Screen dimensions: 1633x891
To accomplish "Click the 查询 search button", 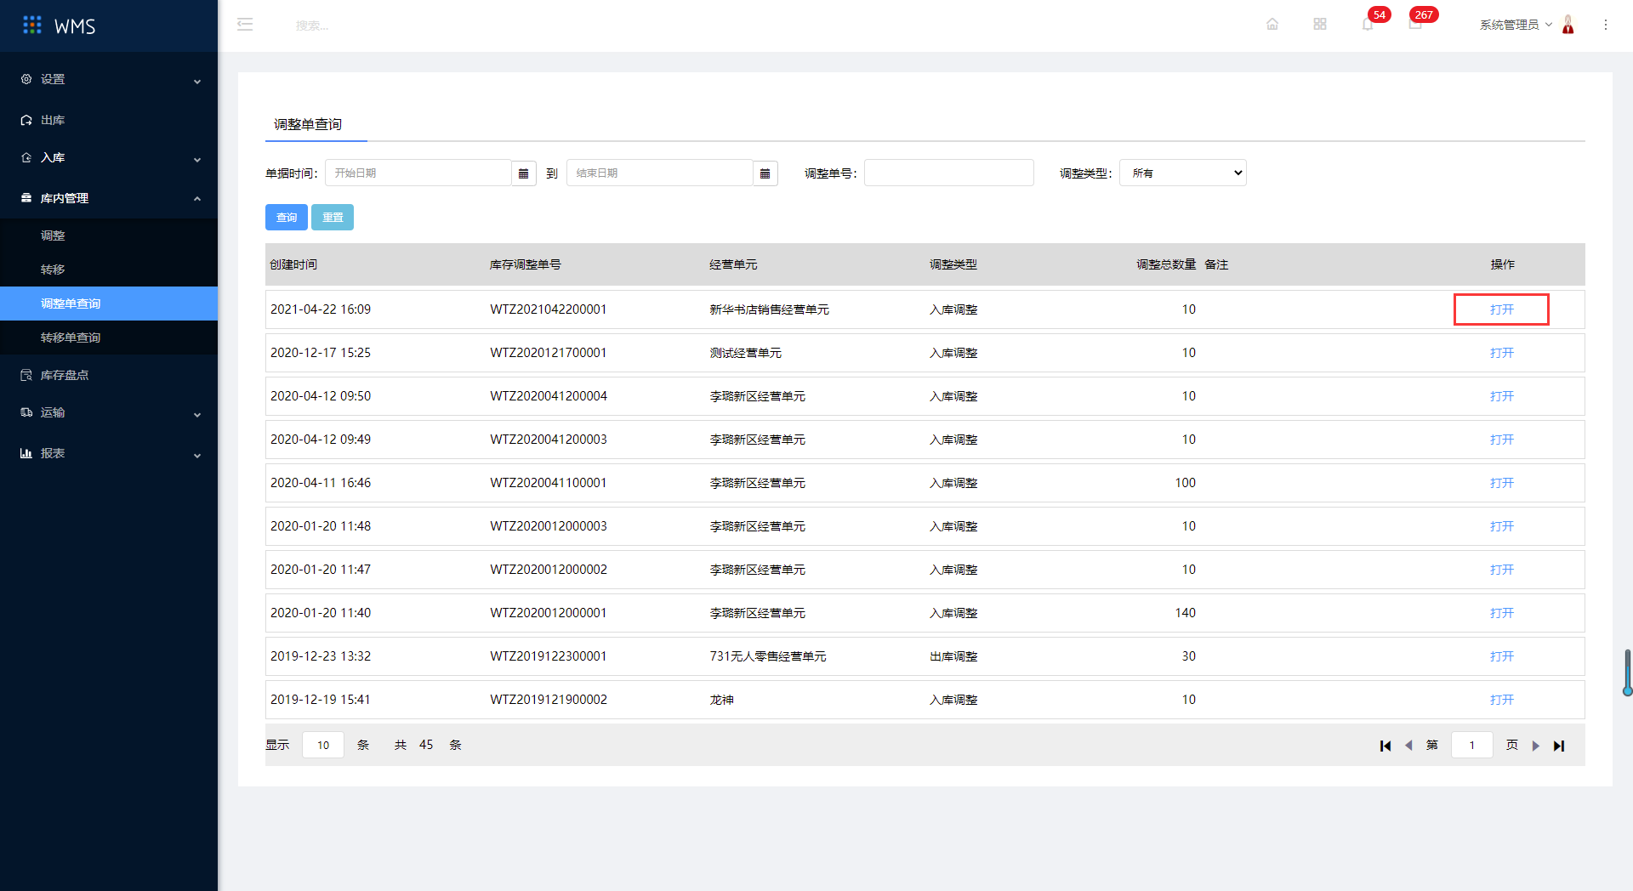I will tap(287, 218).
